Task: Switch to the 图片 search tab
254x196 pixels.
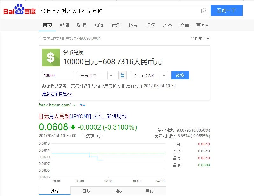Action: pos(133,25)
